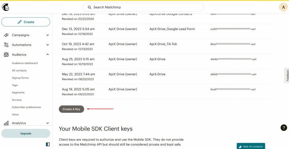The width and height of the screenshot is (289, 149).
Task: Click the Automations label in the sidebar
Action: (x=22, y=45)
